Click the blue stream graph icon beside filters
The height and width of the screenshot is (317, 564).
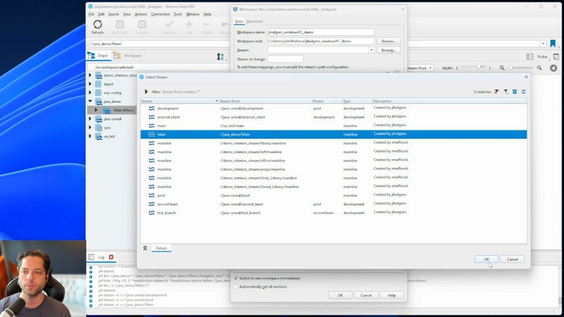tap(515, 92)
